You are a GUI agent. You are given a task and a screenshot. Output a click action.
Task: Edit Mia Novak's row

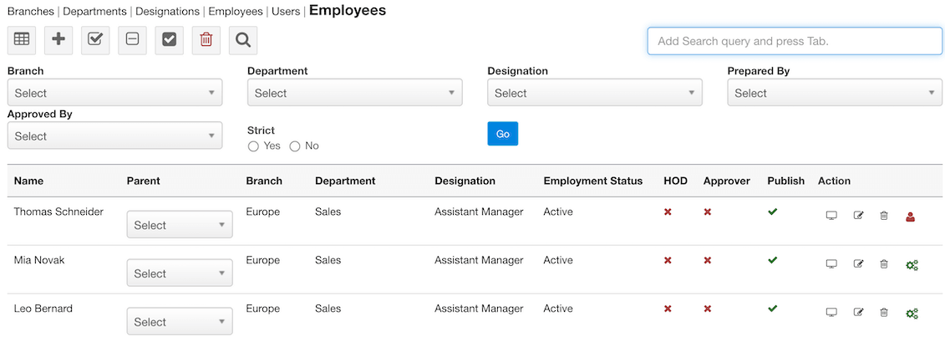coord(858,263)
